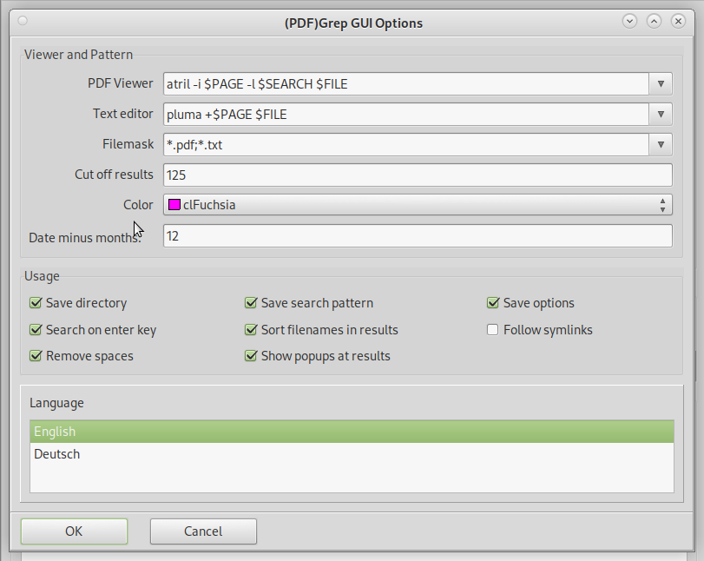Expand the PDF Viewer dropdown arrow

(661, 84)
